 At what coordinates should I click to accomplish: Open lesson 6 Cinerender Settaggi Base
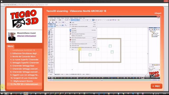point(22,66)
